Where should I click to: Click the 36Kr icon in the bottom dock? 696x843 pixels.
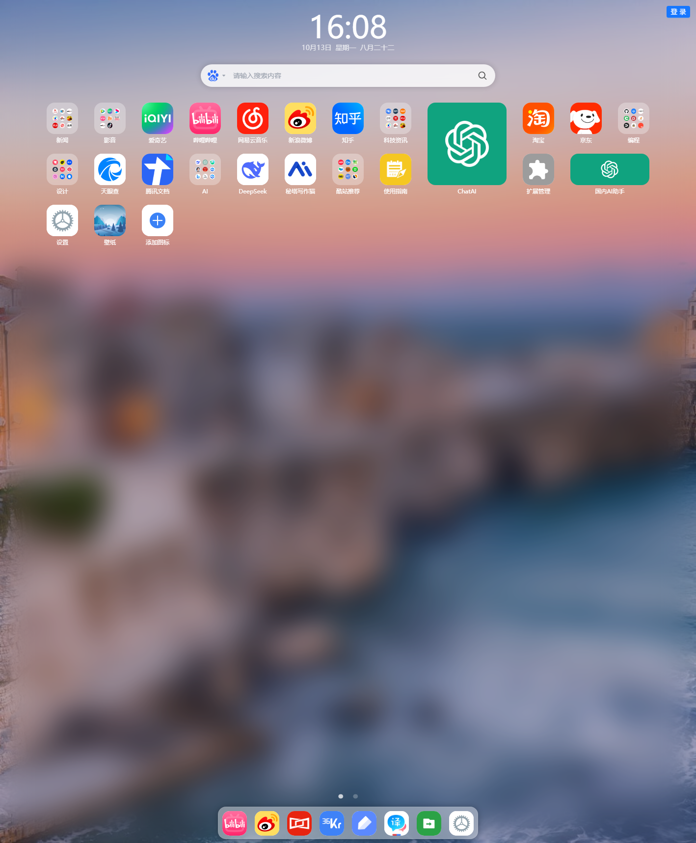[x=332, y=823]
